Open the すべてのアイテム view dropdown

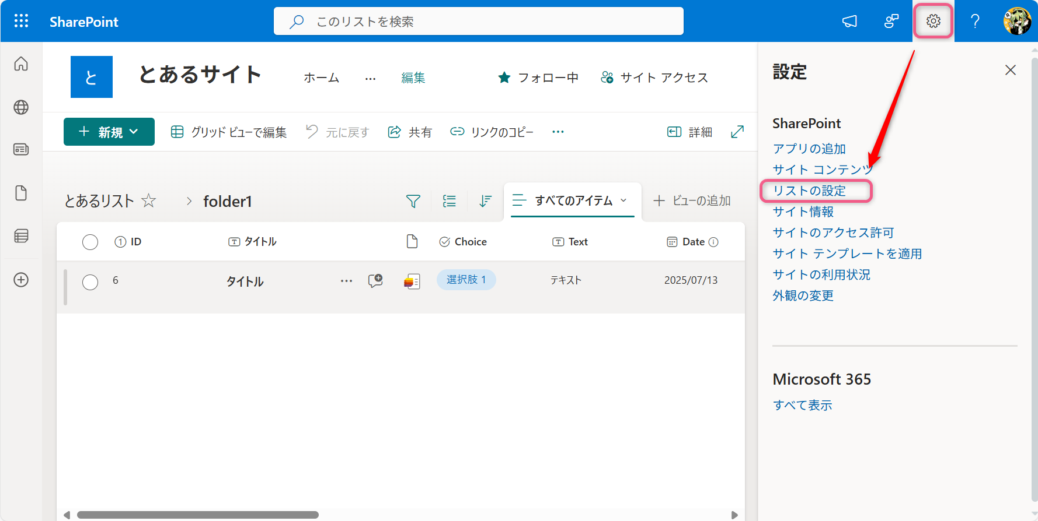573,200
